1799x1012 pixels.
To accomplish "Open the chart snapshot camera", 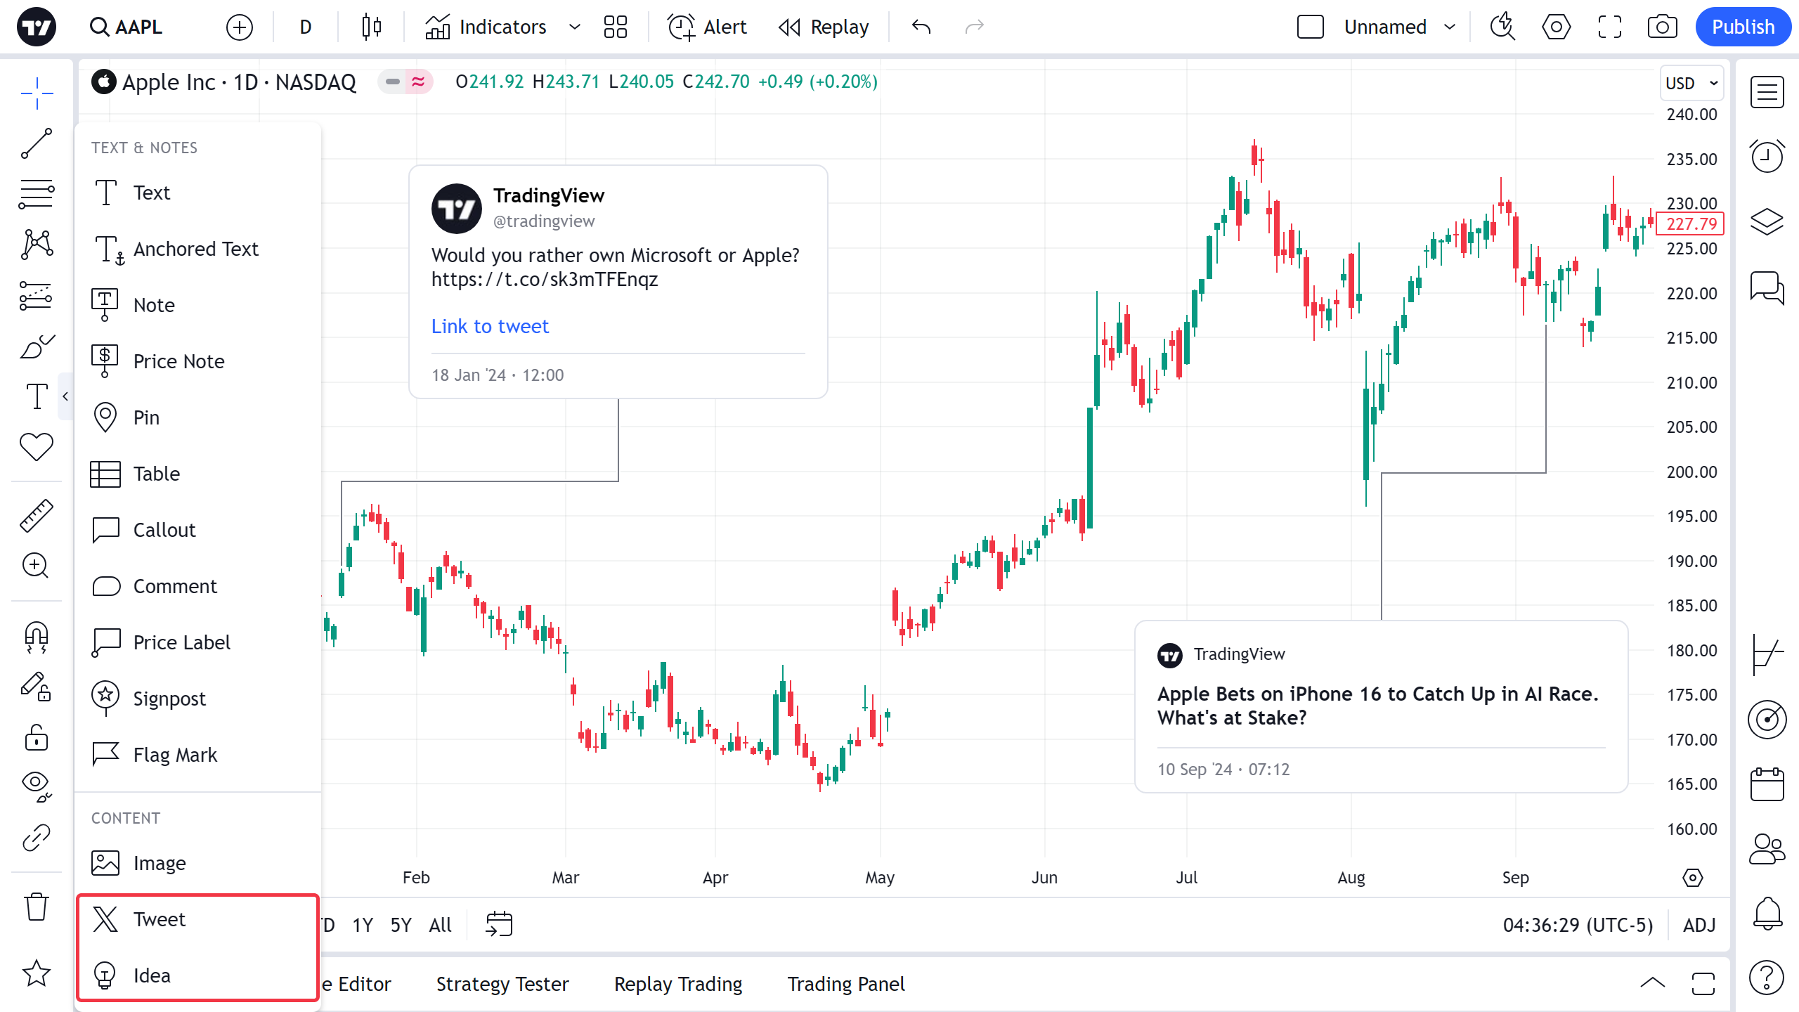I will [1662, 27].
